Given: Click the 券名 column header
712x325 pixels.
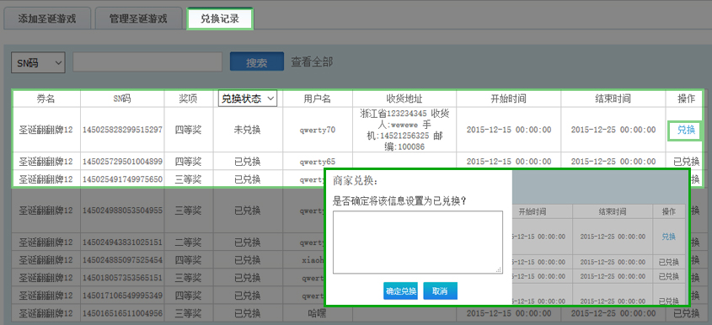Looking at the screenshot, I should [46, 99].
